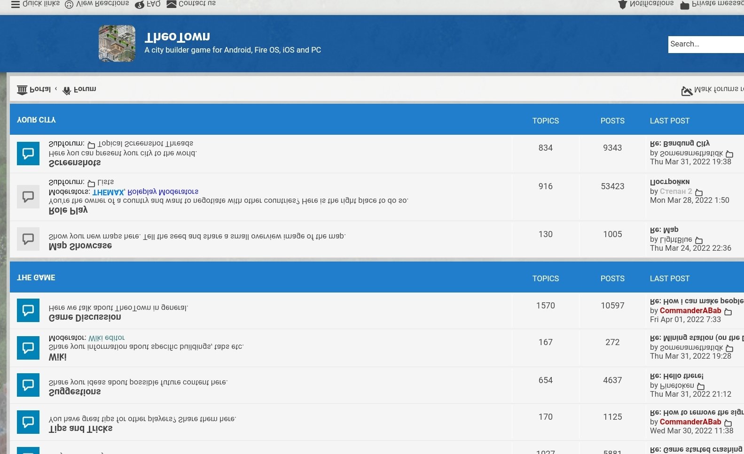Viewport: 744px width, 454px height.
Task: Open the Roleplay Moderators group link
Action: (163, 192)
